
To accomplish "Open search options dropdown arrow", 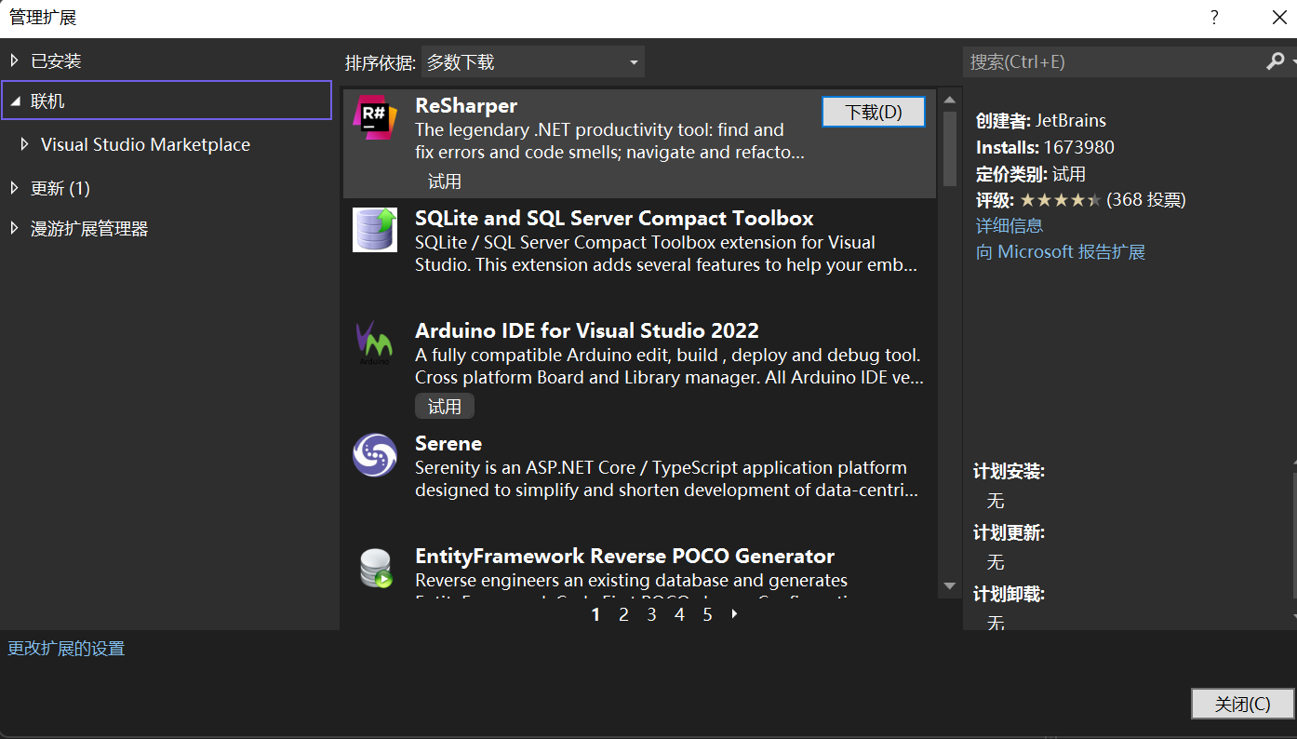I will point(1293,61).
